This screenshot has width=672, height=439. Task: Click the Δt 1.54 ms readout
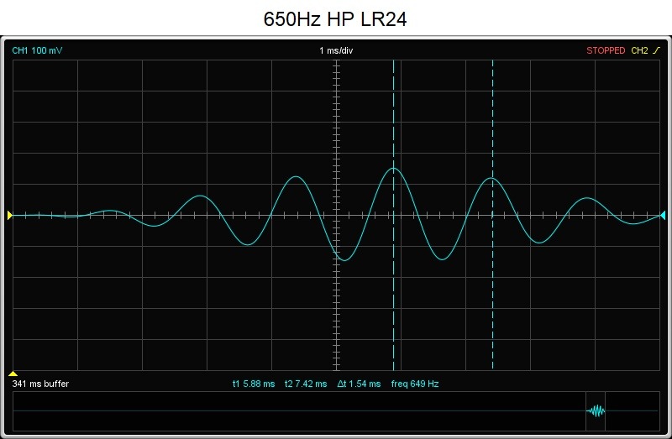(x=359, y=384)
